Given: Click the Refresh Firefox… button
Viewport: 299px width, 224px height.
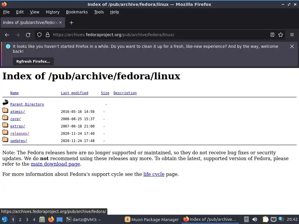Looking at the screenshot, I should coord(33,62).
